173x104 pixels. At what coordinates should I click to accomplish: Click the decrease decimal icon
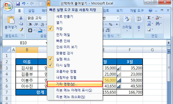click(108, 30)
